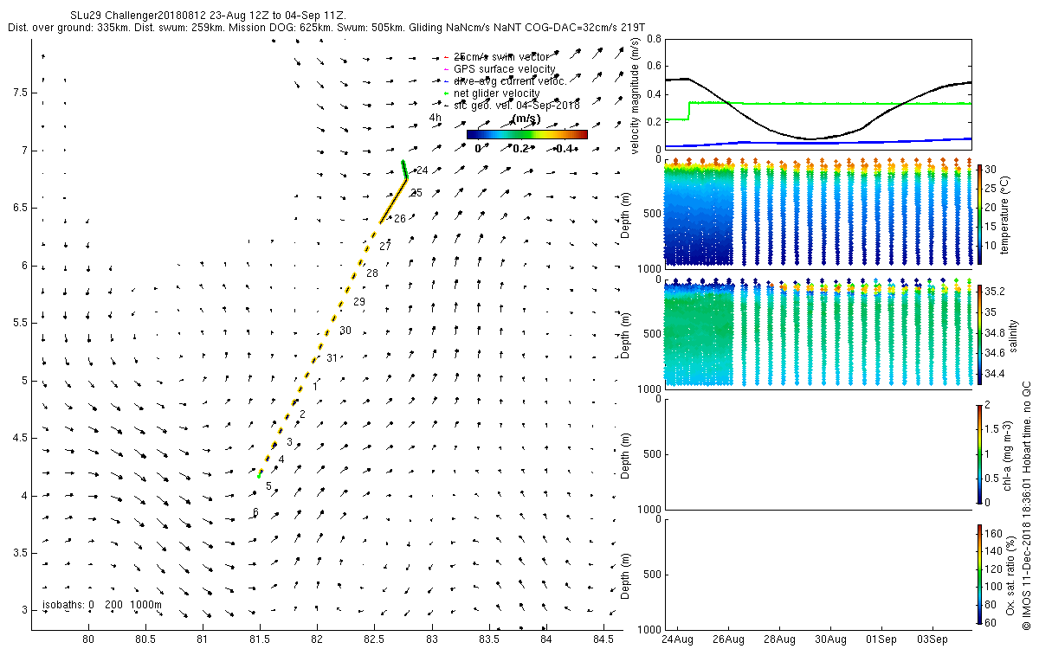
Task: Select the day 5 label near the track end
Action: 269,487
